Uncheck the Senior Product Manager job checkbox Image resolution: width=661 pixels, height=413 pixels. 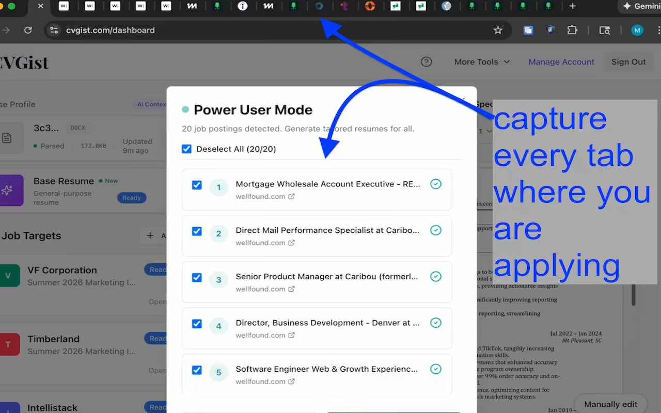(x=197, y=277)
